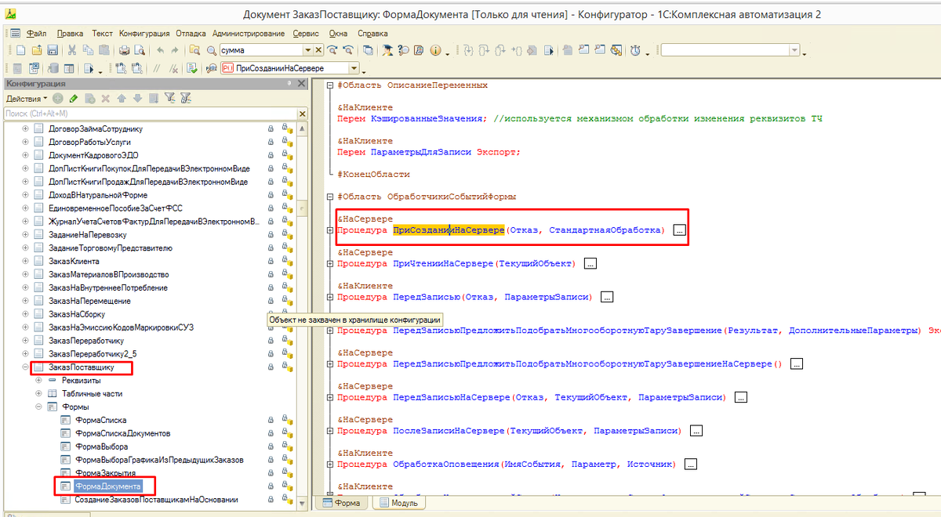Select ДокументКадровогоЭДО in the tree

94,154
